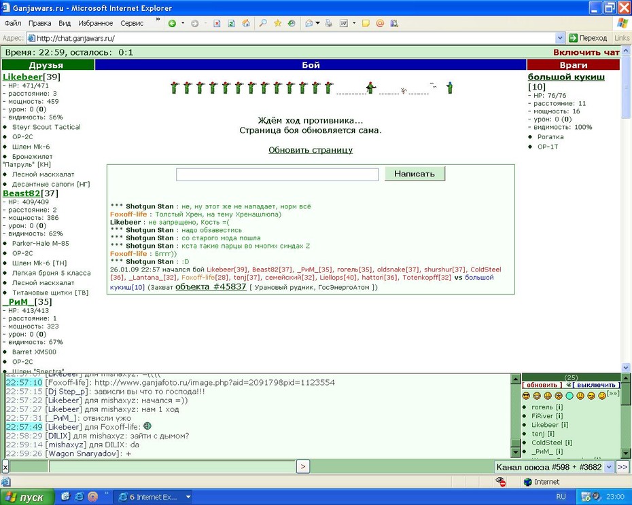Viewport: 632px width, 505px height.
Task: Open the address bar URL history dropdown
Action: point(560,38)
